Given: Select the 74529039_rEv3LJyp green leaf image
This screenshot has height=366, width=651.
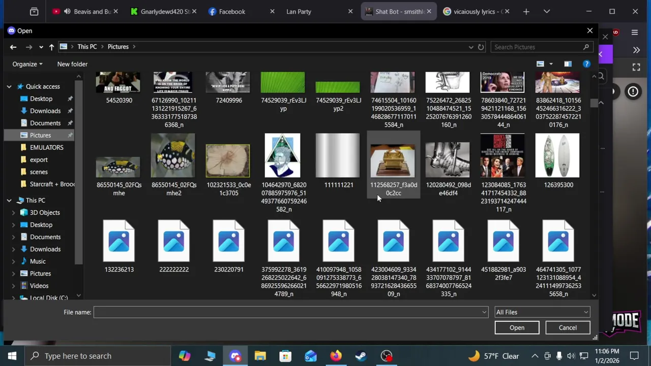Looking at the screenshot, I should [x=283, y=83].
